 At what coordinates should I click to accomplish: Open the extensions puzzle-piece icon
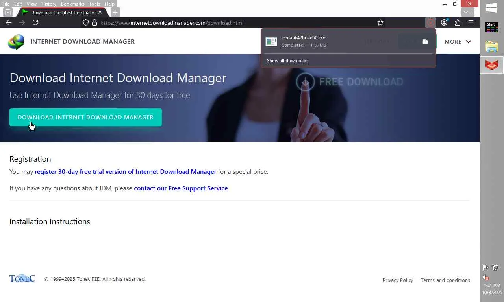coord(458,23)
